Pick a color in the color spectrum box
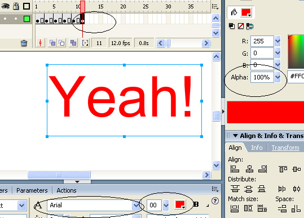This screenshot has height=218, width=304. coord(296,51)
